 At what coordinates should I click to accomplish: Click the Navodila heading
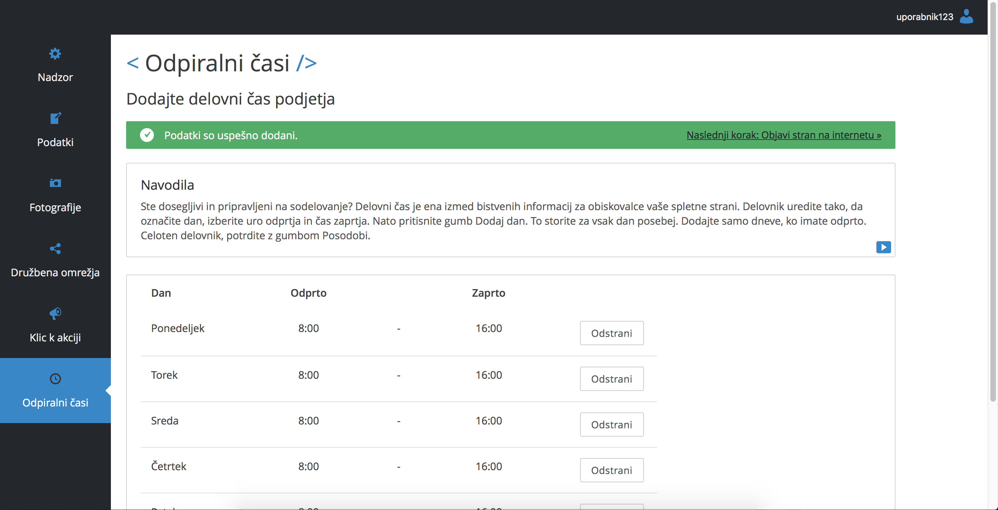167,185
